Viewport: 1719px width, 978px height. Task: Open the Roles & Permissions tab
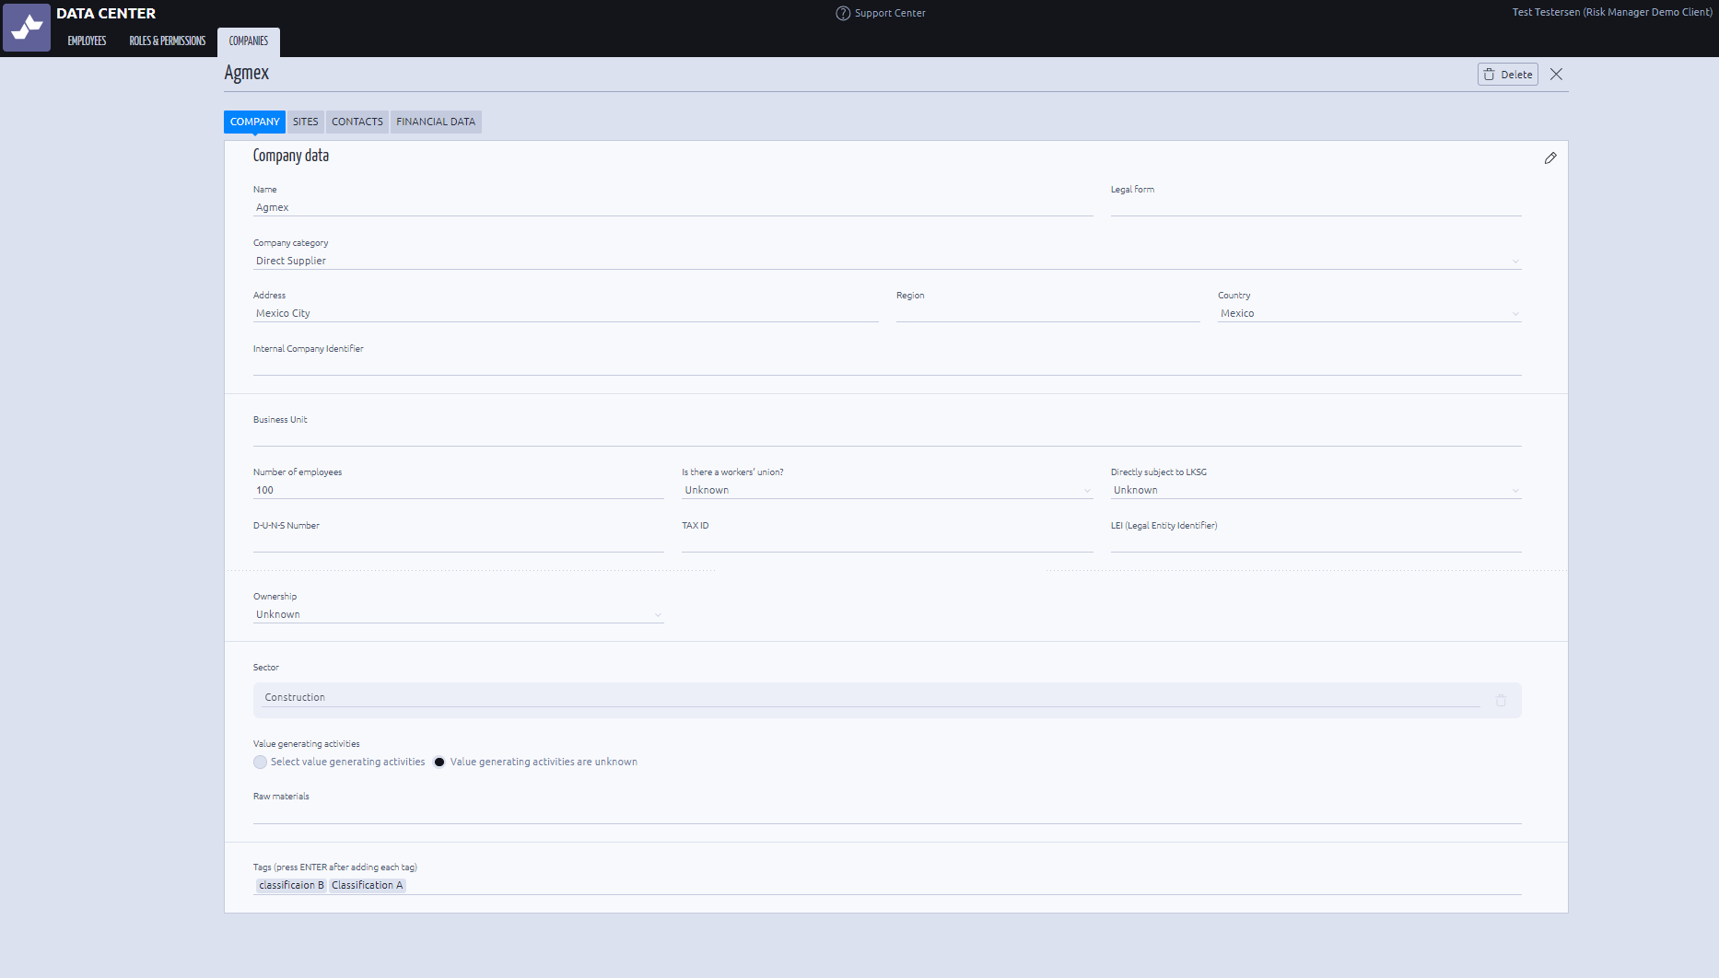(x=168, y=41)
